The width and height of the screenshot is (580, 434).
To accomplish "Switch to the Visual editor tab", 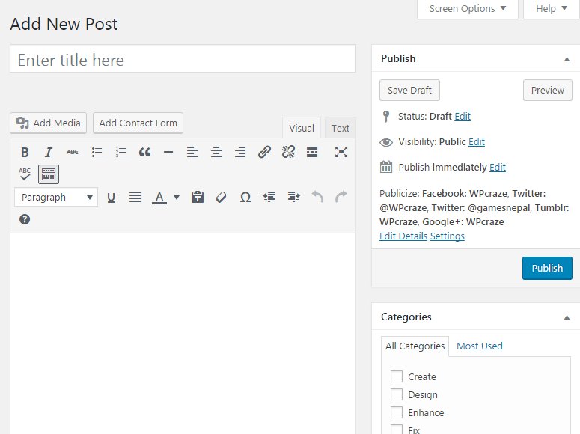I will pyautogui.click(x=302, y=128).
